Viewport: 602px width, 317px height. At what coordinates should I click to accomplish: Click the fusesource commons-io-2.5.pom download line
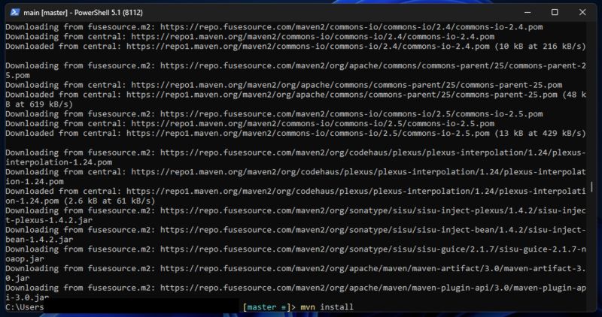274,114
